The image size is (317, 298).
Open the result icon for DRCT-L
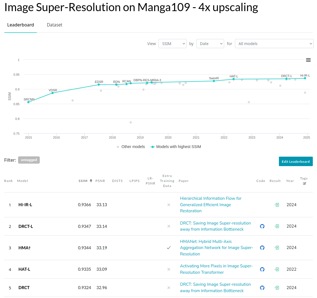click(277, 226)
